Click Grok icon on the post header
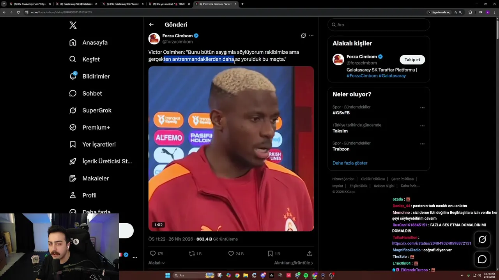This screenshot has width=499, height=280. 303,36
